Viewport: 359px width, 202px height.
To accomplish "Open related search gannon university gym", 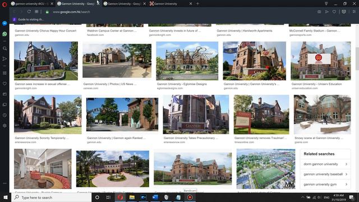I will pyautogui.click(x=325, y=185).
